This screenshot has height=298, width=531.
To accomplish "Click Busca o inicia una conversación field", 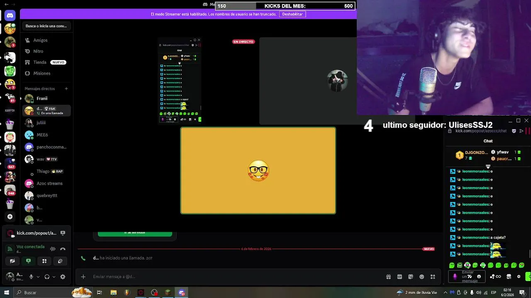I will pyautogui.click(x=46, y=26).
